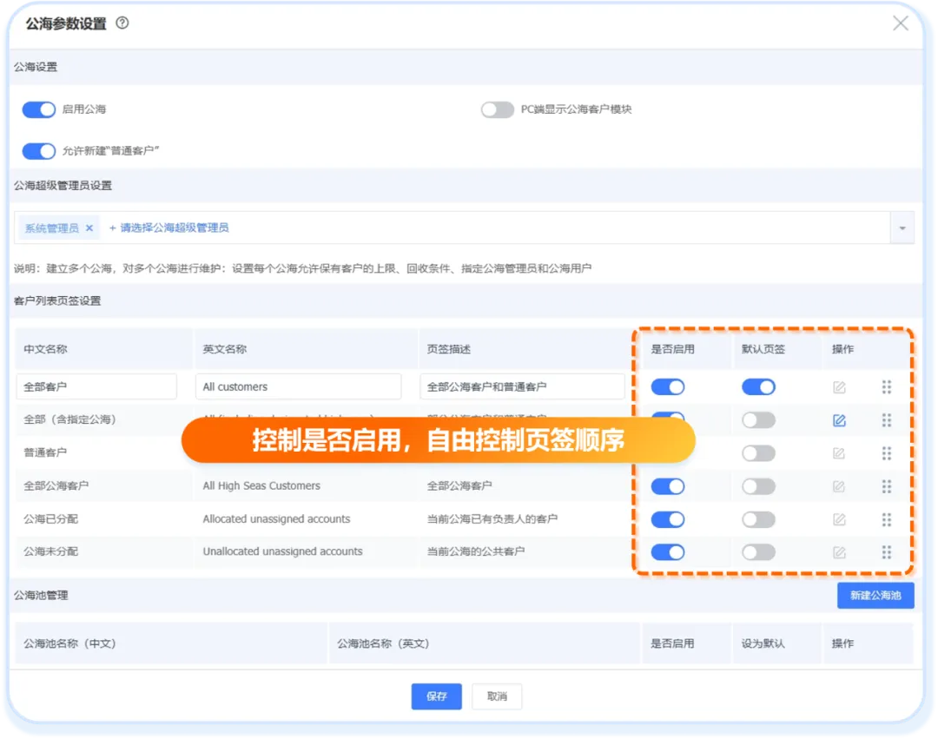Turn off 默认页签 toggle for 全部客户

[758, 387]
